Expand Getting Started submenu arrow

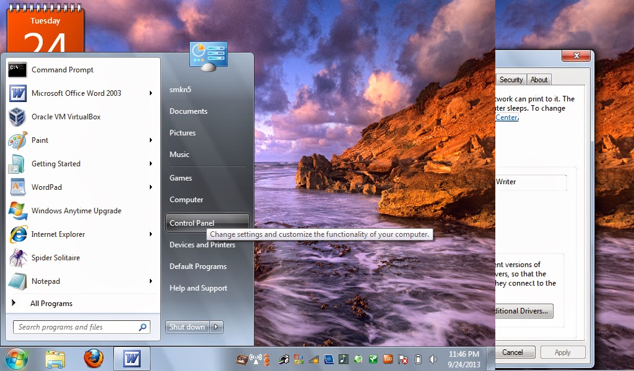tap(151, 163)
